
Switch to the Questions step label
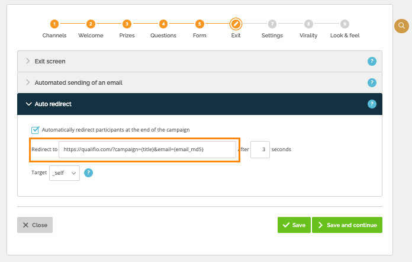point(163,36)
